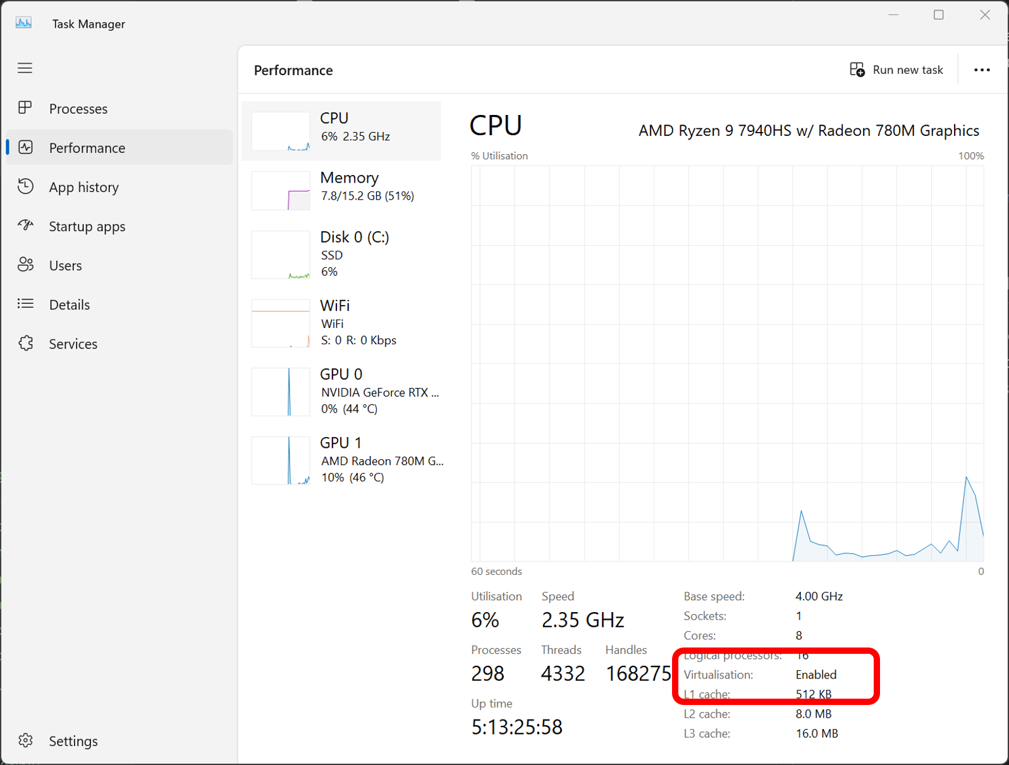Select the WiFi mini graph thumbnail
1009x765 pixels.
point(281,323)
